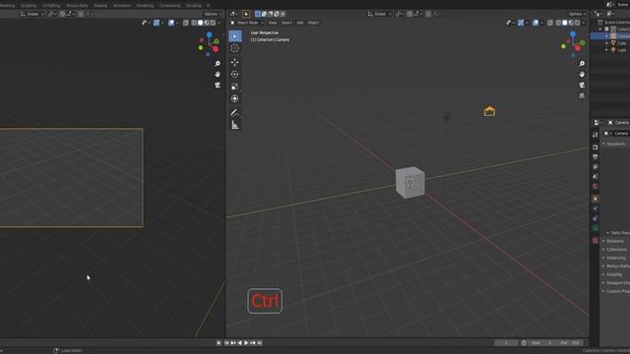Open the orange Object properties tab
630x354 pixels.
click(595, 199)
